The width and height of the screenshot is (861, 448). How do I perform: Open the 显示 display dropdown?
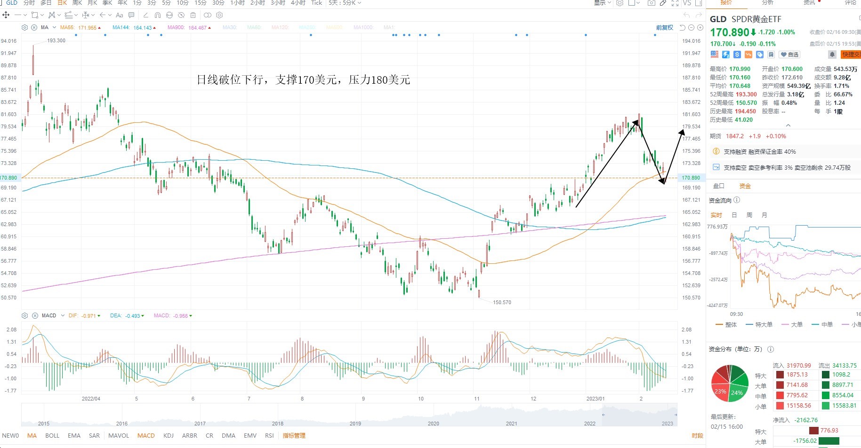tap(602, 3)
